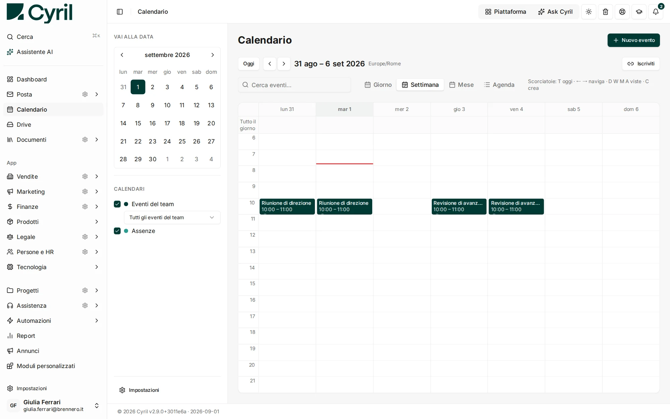Open Dashboard in sidebar
Screen dimensions: 670x419
click(x=54, y=79)
